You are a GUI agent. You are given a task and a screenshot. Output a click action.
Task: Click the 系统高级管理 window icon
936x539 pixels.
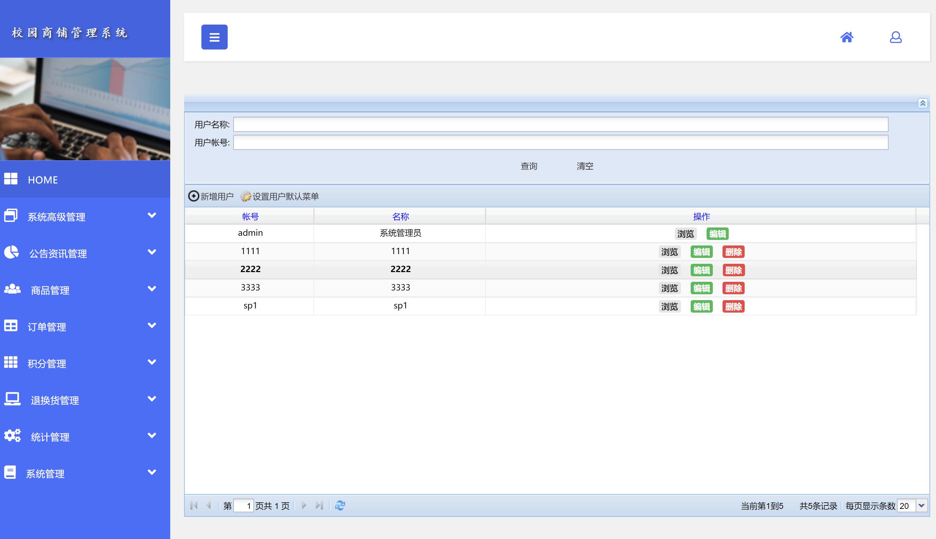click(11, 215)
